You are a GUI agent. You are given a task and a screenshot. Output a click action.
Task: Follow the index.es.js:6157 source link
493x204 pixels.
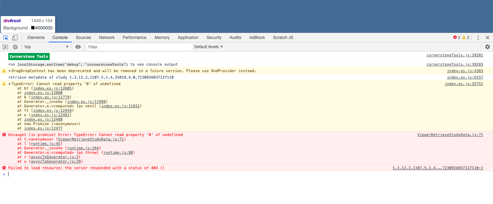[x=465, y=78]
